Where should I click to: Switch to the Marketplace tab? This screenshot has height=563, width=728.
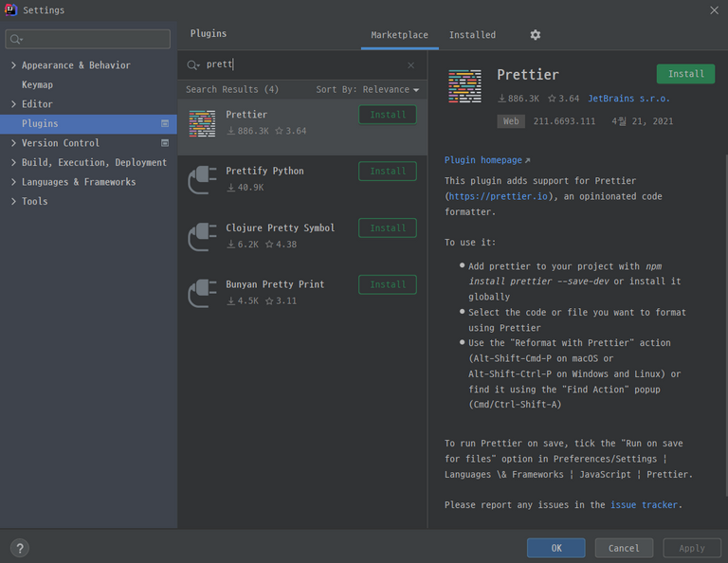[399, 35]
